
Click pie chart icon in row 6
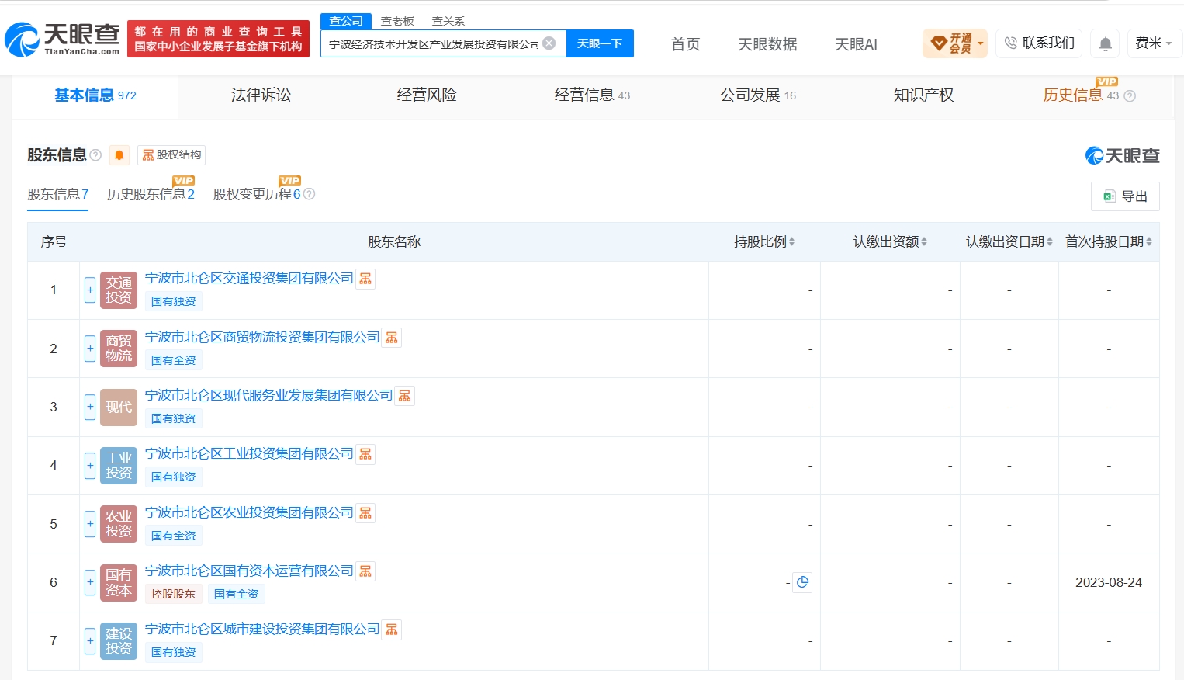tap(803, 582)
